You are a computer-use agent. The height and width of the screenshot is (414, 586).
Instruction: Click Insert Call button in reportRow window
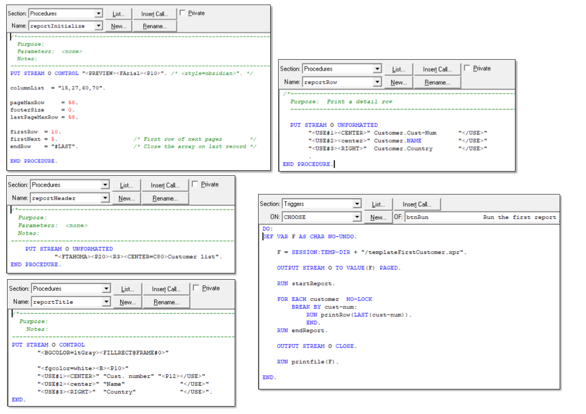coord(437,69)
